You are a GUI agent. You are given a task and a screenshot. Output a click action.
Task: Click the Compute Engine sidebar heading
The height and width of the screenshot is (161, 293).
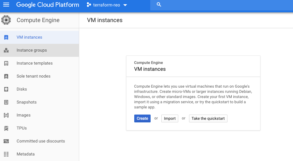tap(38, 20)
